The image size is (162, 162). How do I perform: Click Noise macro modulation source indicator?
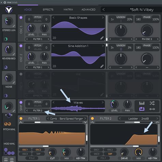click(x=6, y=96)
